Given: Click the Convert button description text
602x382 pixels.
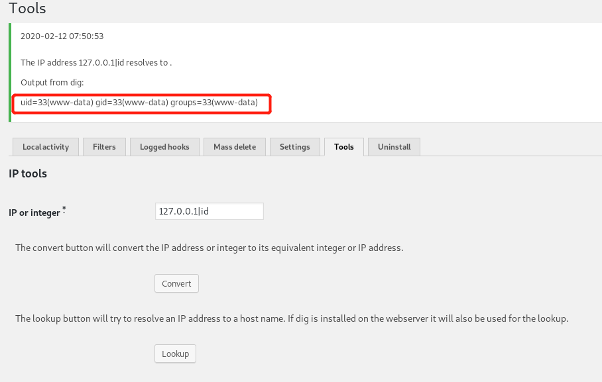Looking at the screenshot, I should (209, 248).
